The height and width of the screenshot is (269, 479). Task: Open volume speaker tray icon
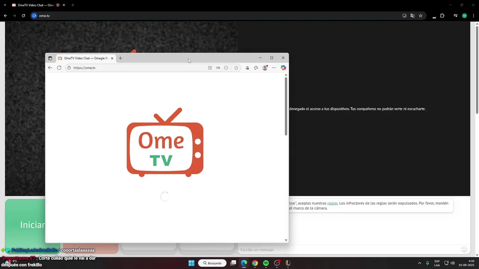point(452,263)
